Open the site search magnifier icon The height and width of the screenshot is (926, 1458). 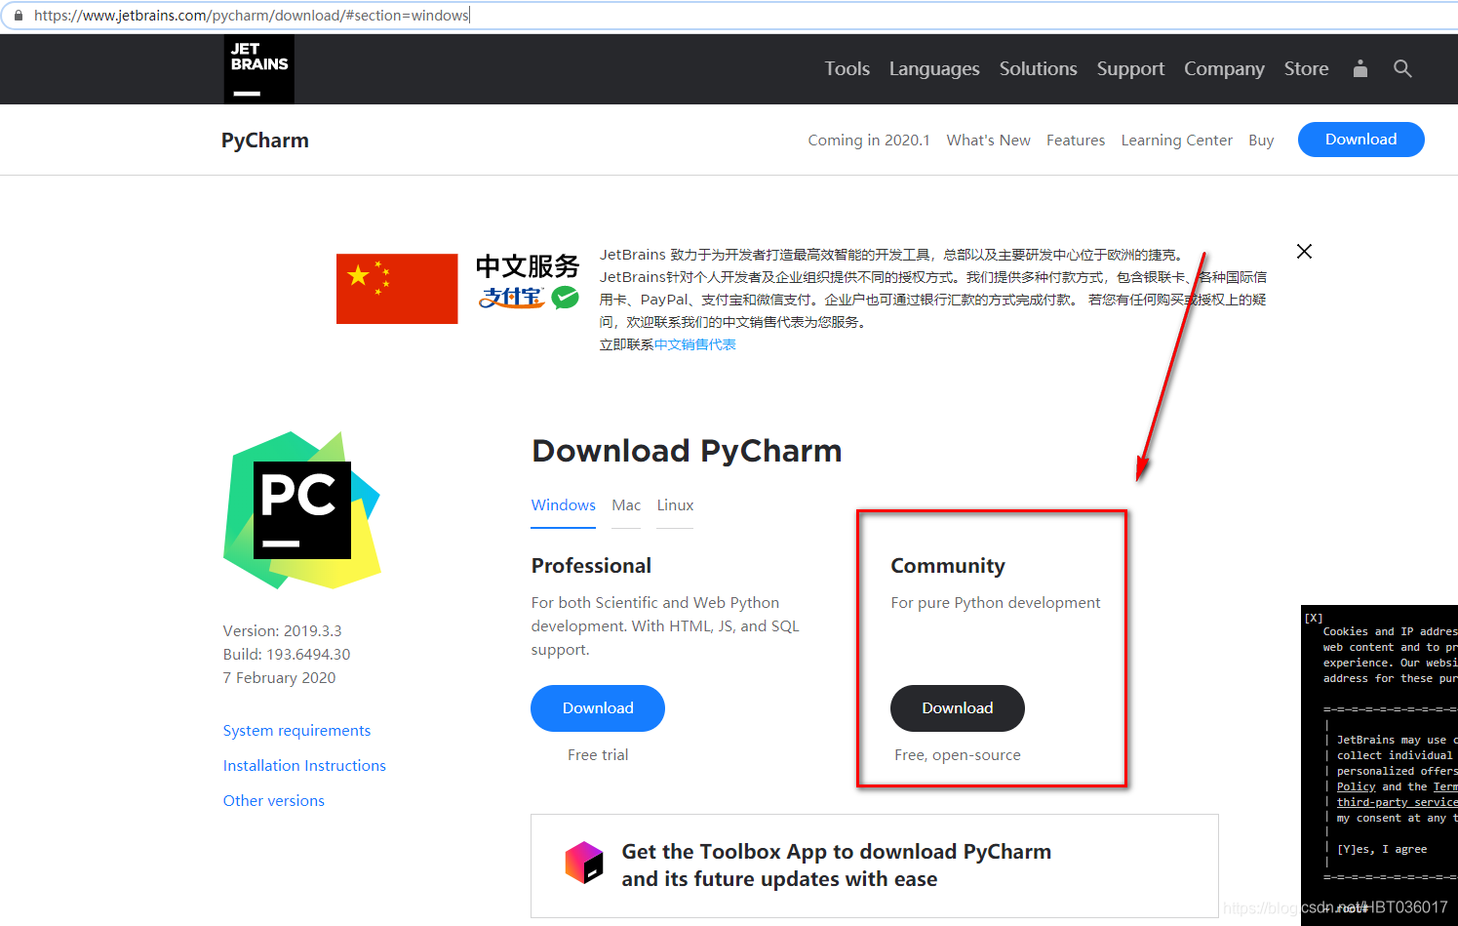tap(1402, 68)
